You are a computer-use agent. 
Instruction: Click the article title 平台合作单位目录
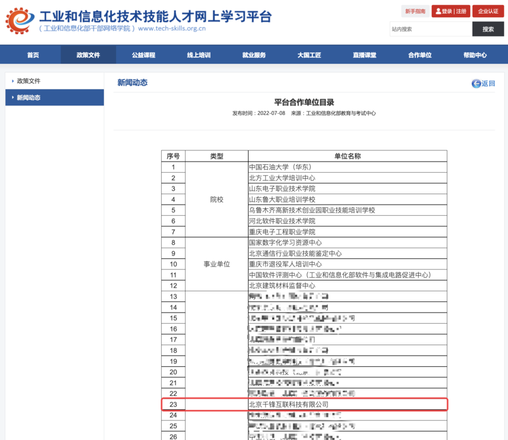(304, 103)
